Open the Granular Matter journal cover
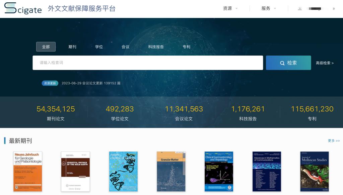The image size is (343, 195). point(171,171)
